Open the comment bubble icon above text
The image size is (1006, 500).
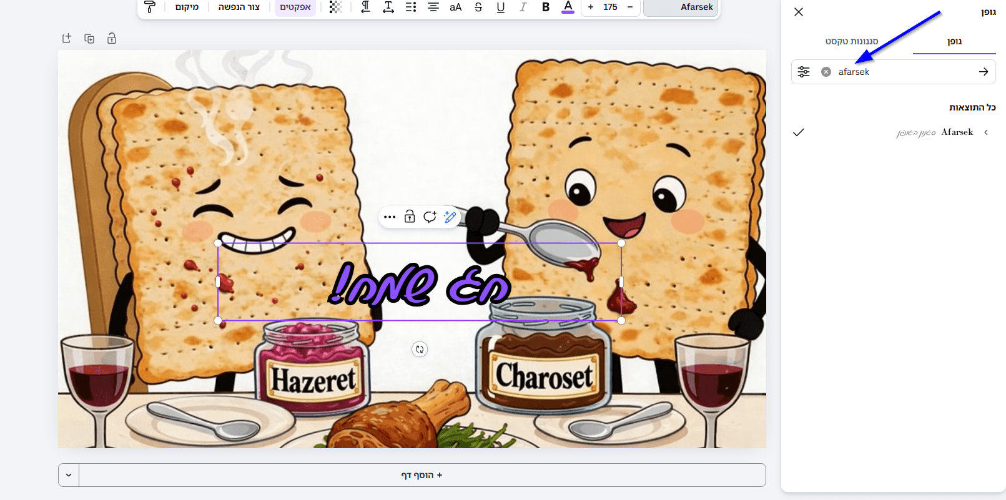(x=430, y=217)
